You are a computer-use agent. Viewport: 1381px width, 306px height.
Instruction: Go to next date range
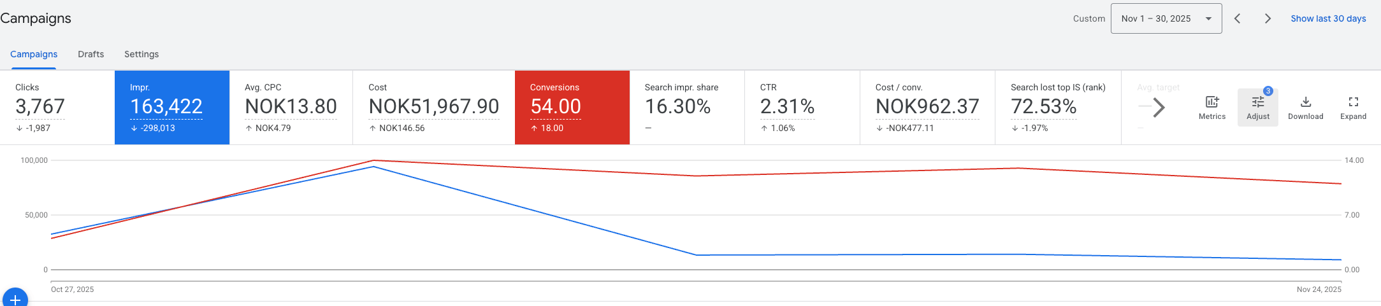point(1268,18)
